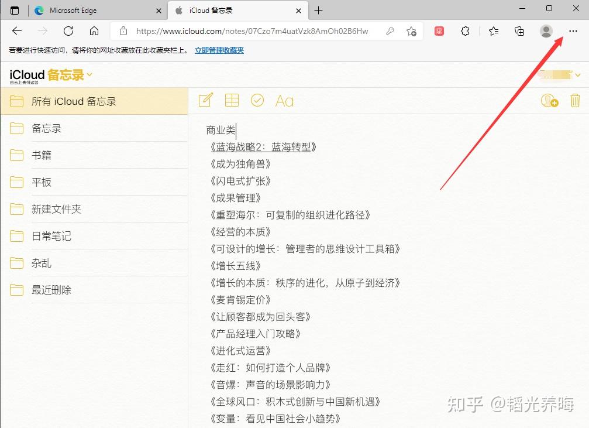Open the 书籍 folder
The width and height of the screenshot is (589, 428).
(94, 155)
